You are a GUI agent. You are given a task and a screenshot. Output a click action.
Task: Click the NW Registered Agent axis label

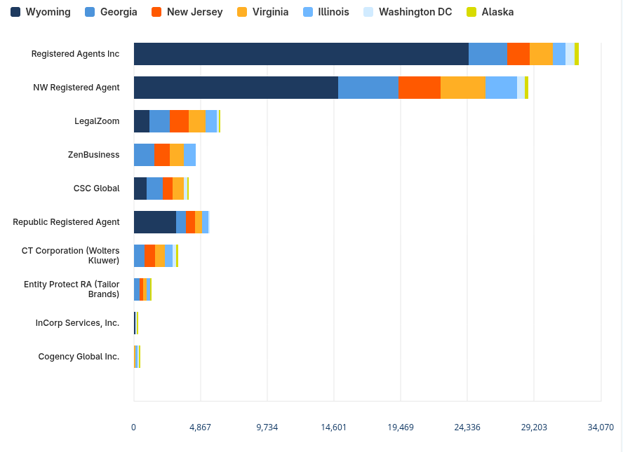(76, 88)
